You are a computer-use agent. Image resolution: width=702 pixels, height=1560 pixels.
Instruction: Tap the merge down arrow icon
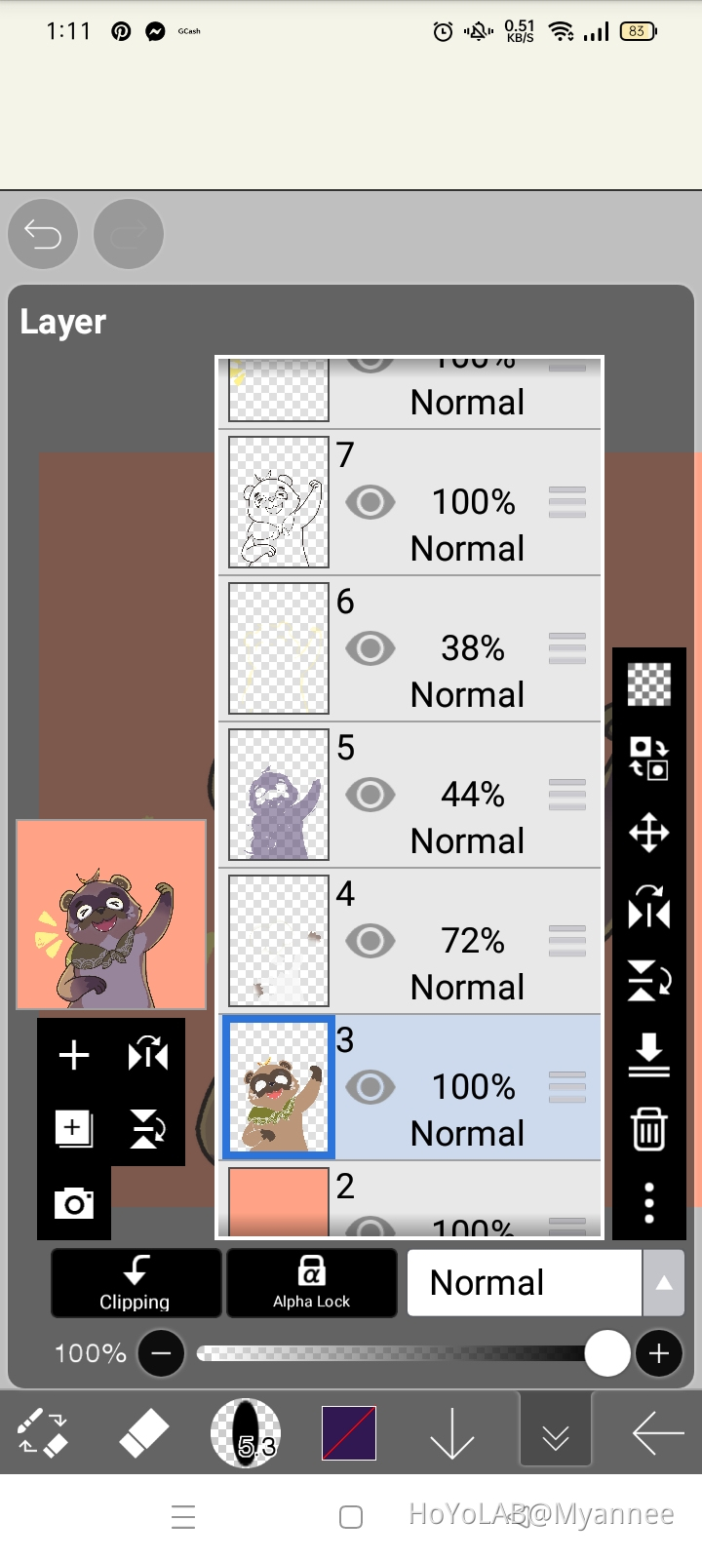point(648,1055)
